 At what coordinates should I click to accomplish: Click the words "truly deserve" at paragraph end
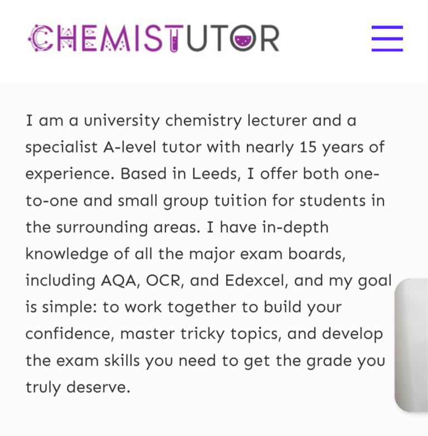tap(77, 387)
